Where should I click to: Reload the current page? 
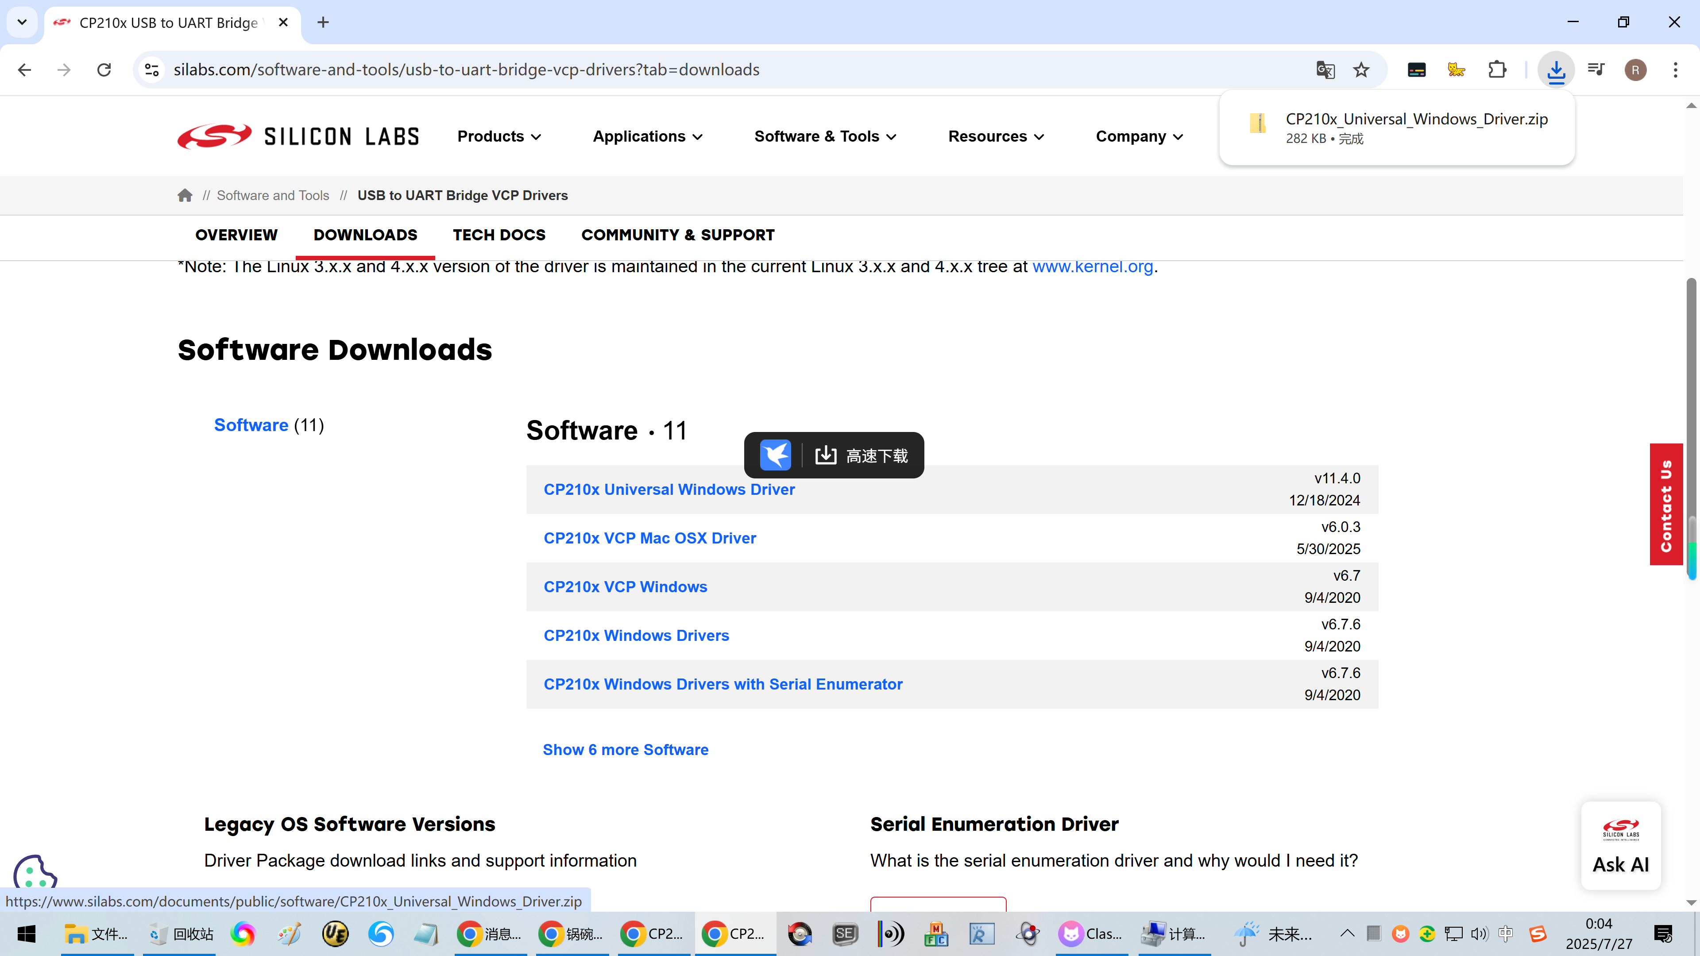click(x=104, y=70)
